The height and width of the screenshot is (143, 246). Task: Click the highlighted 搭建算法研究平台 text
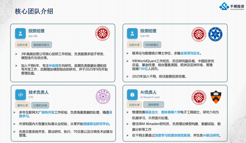[x=96, y=124]
